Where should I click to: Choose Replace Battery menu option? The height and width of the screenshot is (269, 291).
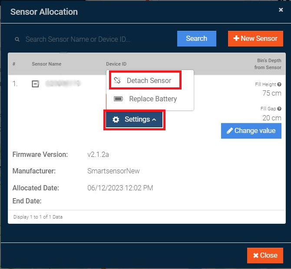click(x=153, y=99)
